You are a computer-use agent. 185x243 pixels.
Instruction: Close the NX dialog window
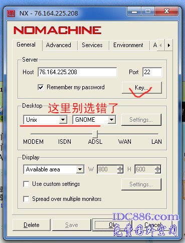pos(166,12)
